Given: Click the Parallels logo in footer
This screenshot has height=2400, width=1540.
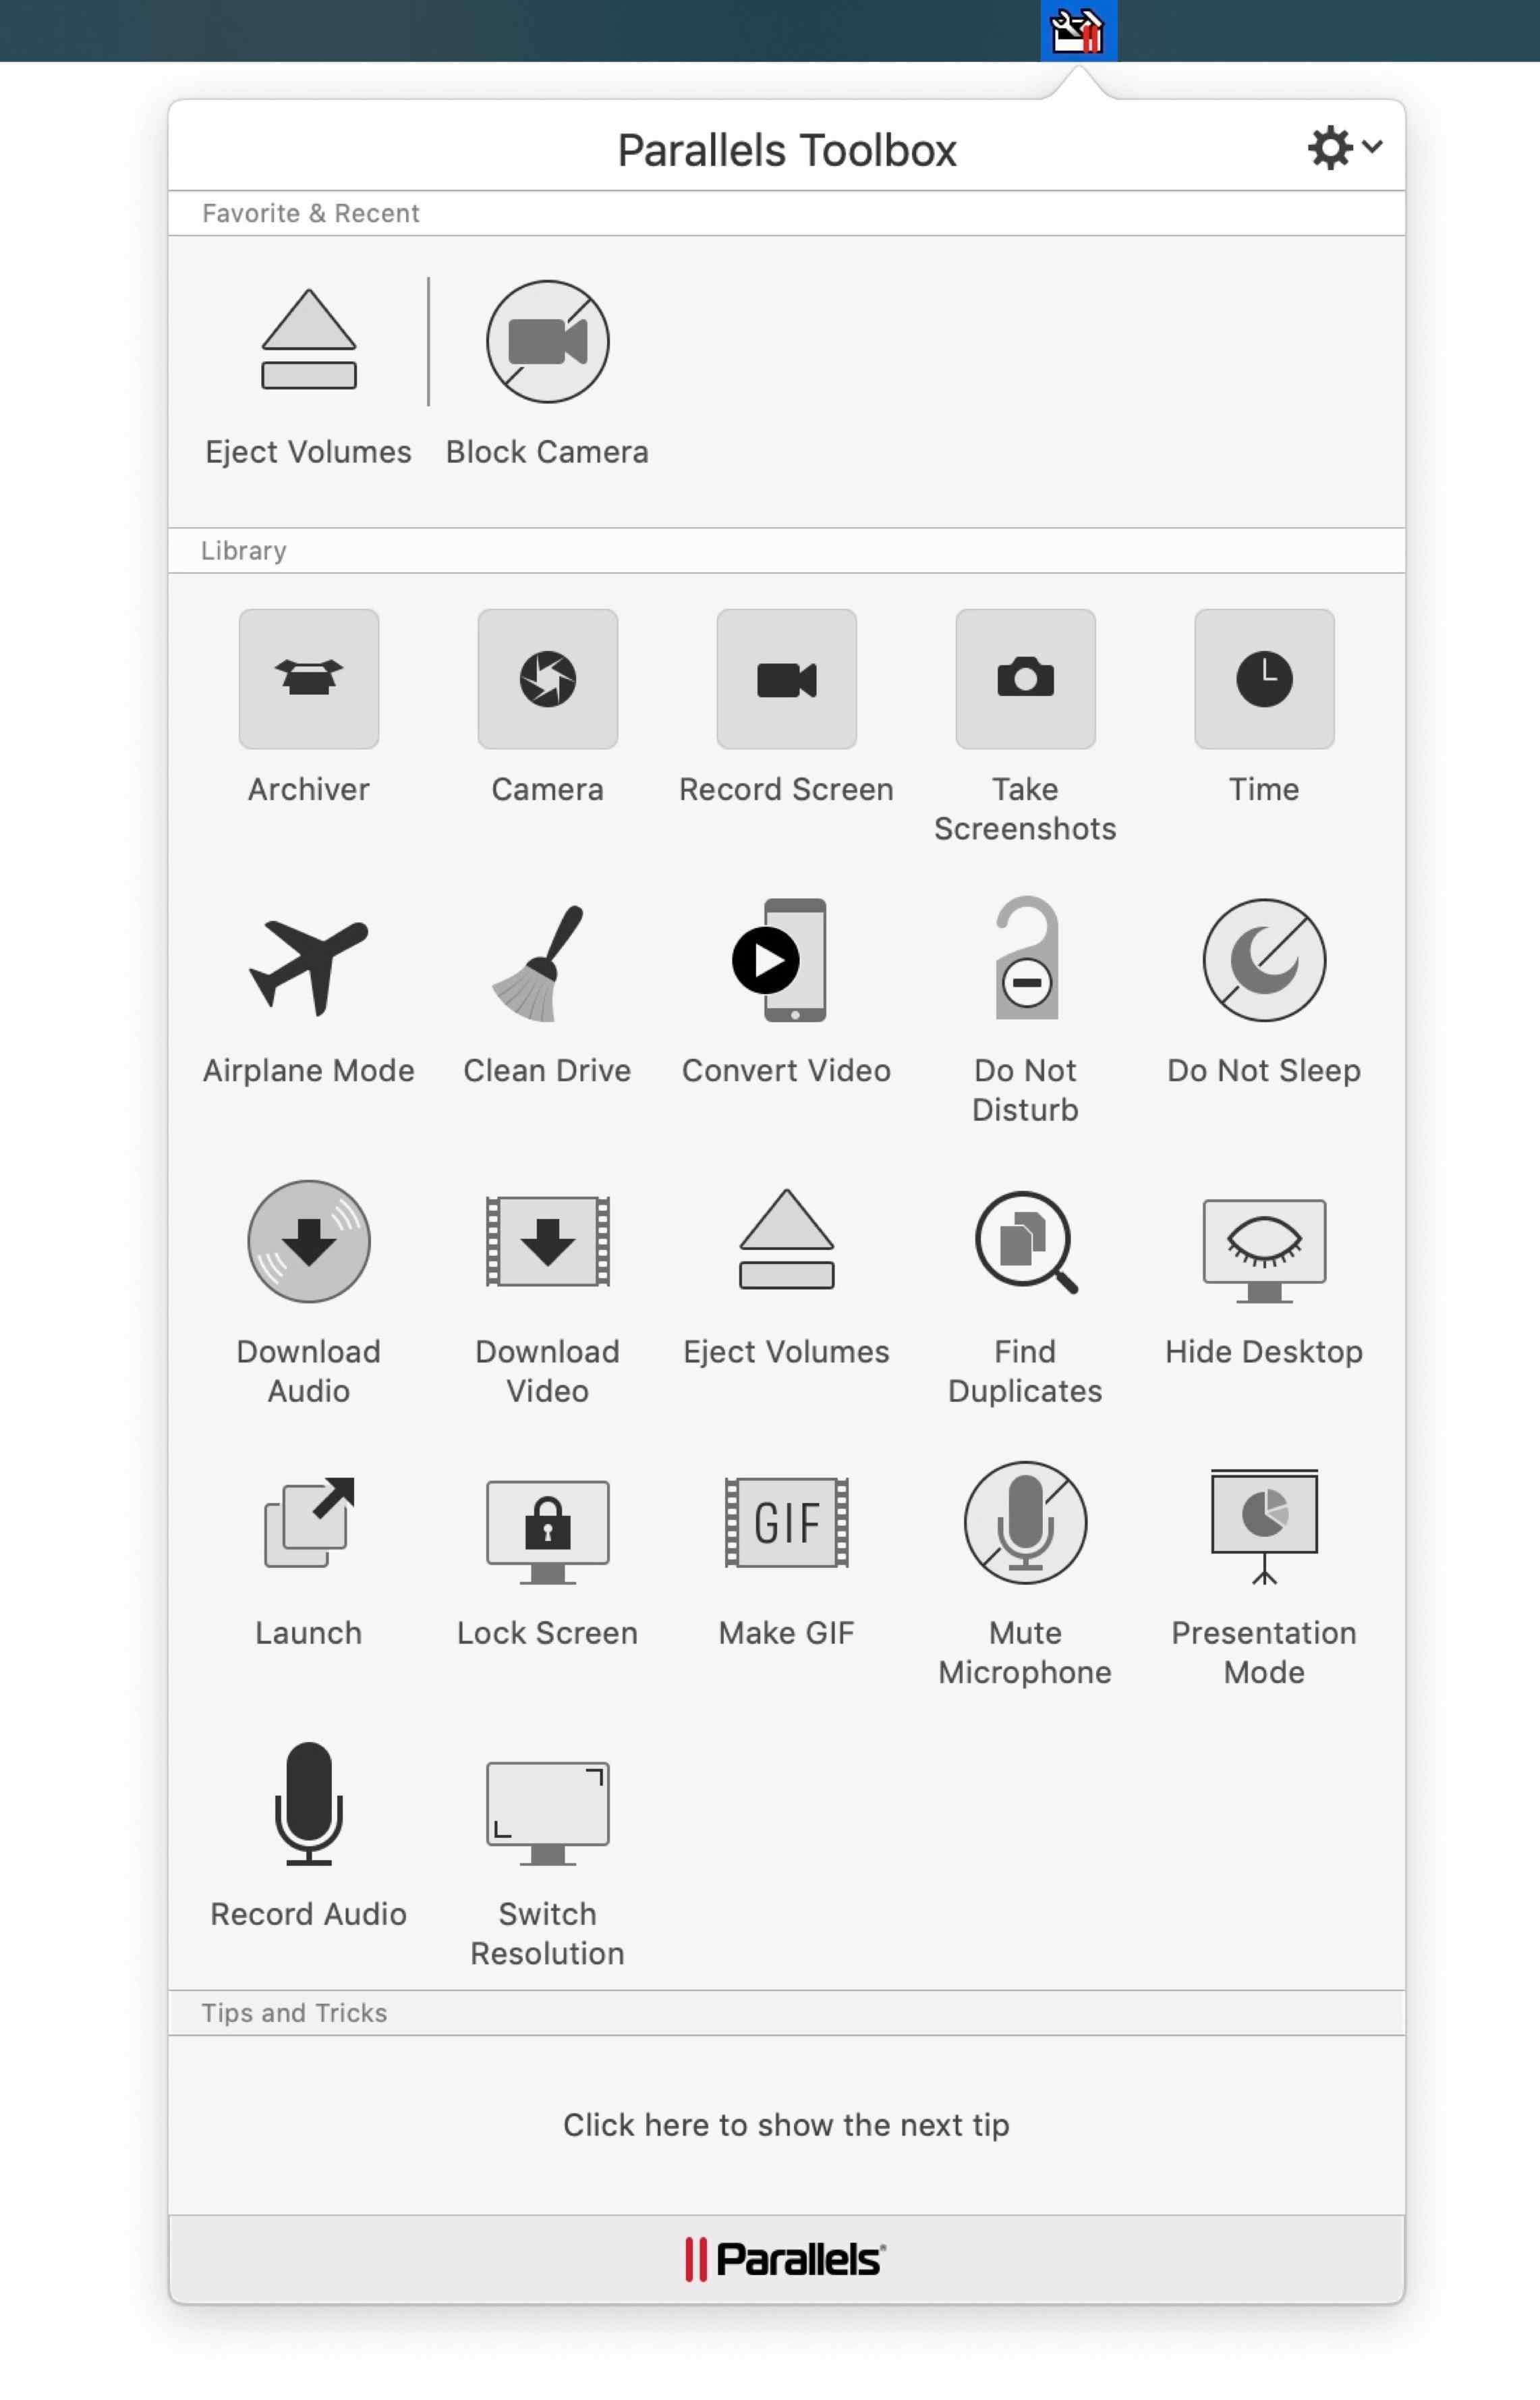Looking at the screenshot, I should point(785,2258).
